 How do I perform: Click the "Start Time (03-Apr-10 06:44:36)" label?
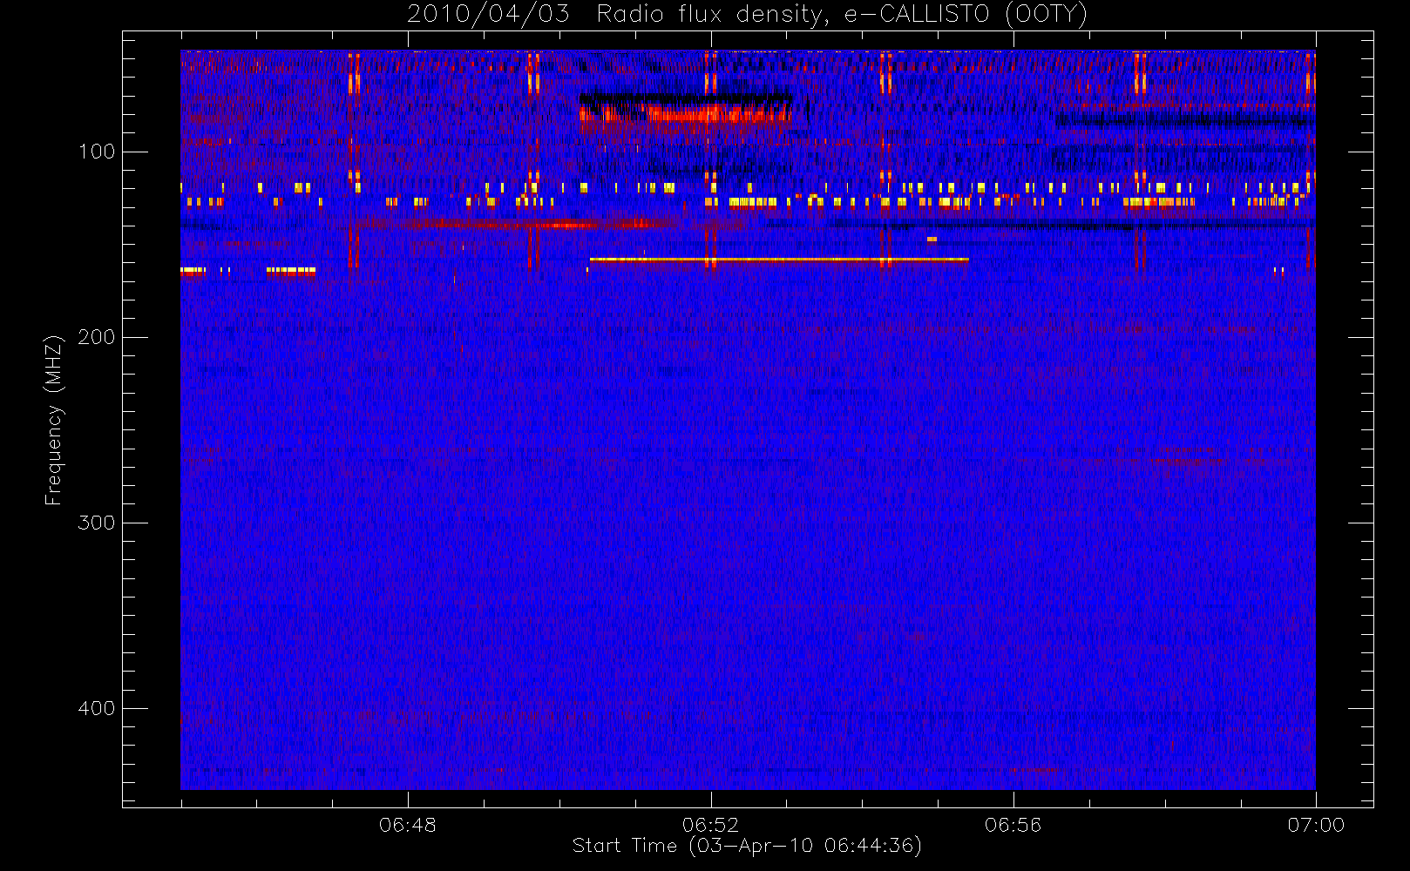(747, 846)
